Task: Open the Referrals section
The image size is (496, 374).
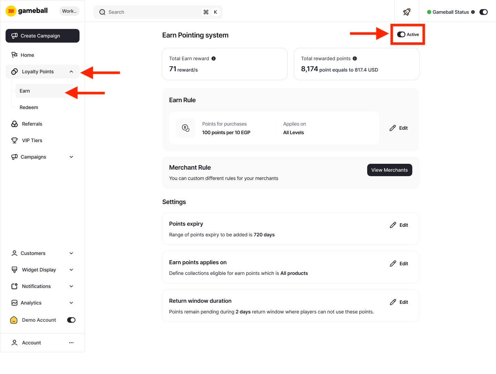Action: 32,124
